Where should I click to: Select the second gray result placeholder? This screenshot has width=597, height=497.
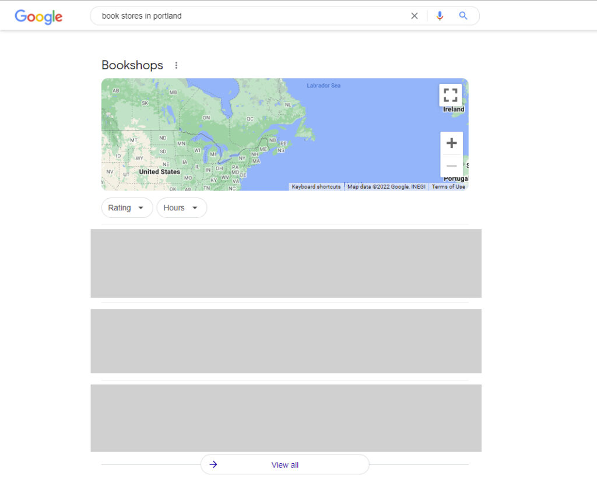286,341
